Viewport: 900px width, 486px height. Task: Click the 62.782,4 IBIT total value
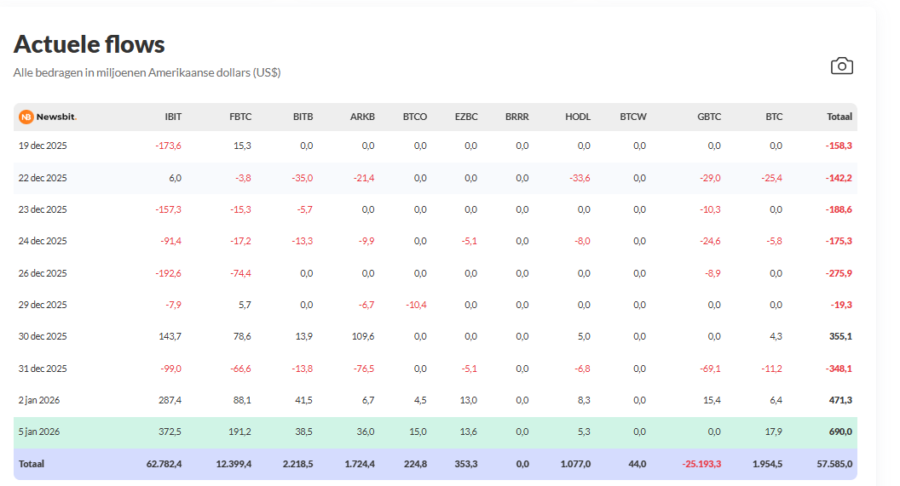coord(163,464)
